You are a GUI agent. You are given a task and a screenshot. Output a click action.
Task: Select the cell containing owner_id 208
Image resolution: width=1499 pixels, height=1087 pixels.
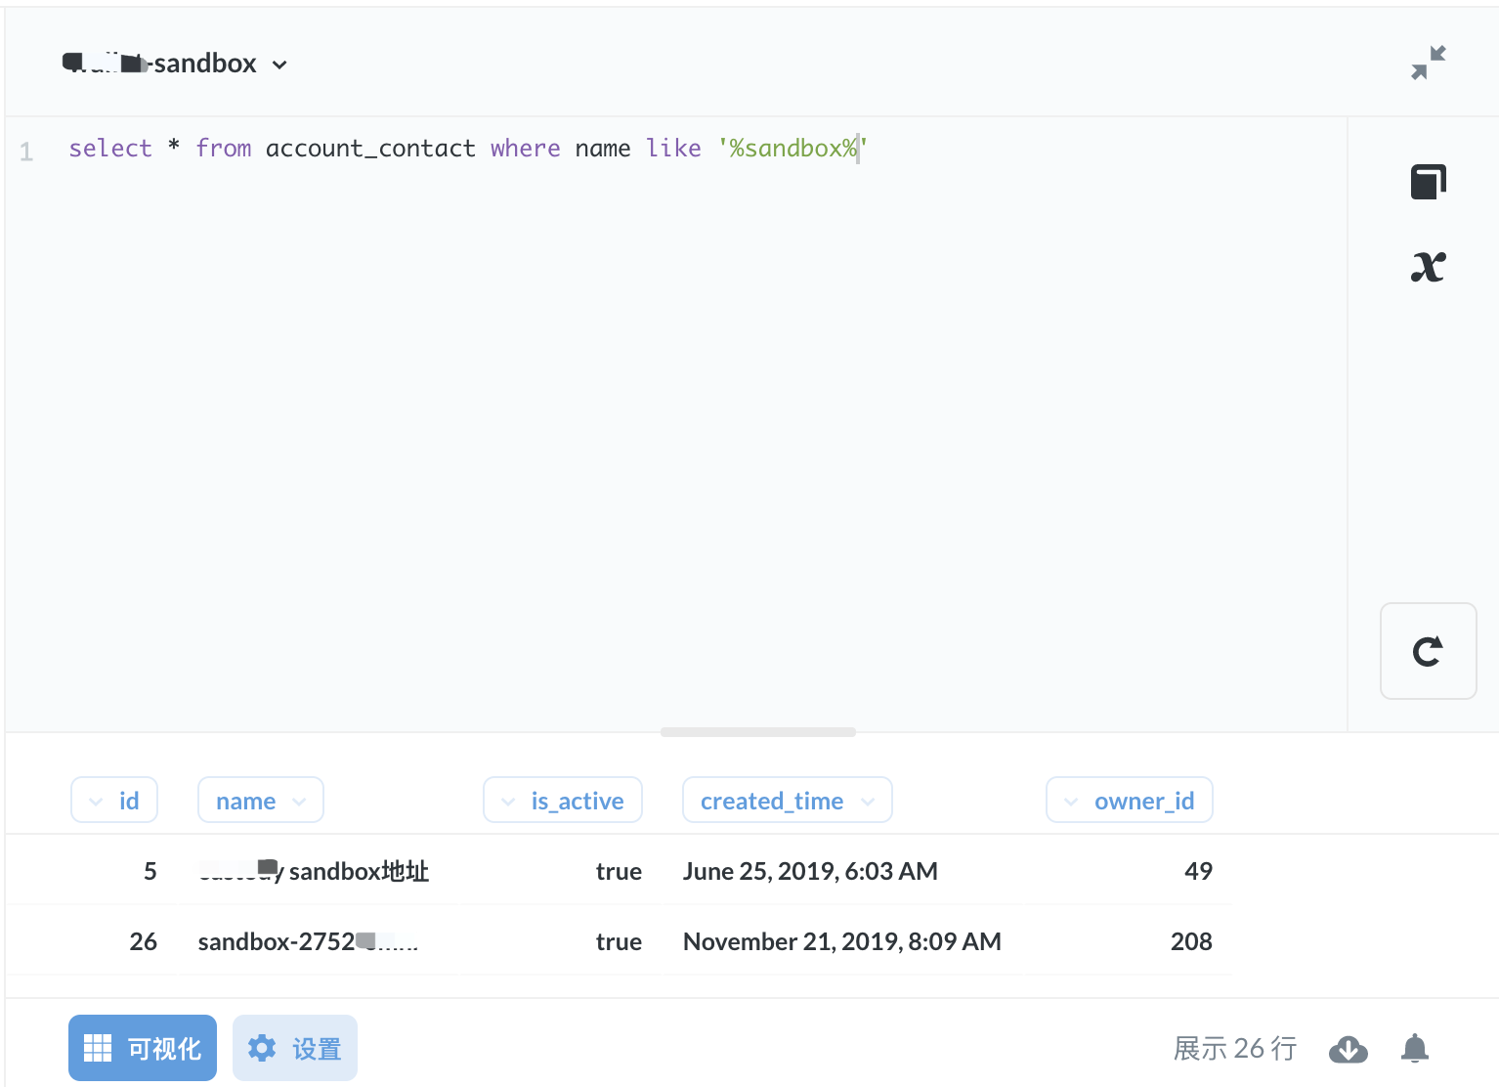[1191, 941]
